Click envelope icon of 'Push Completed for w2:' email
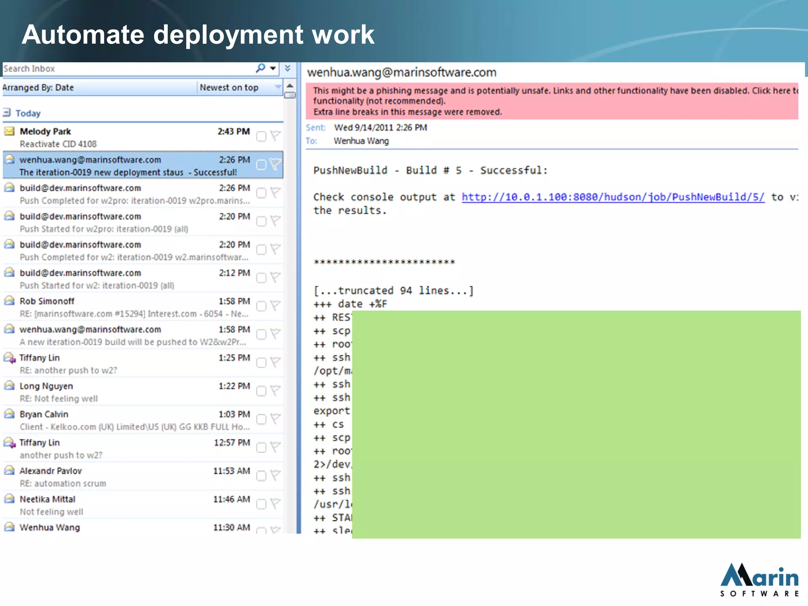 (x=9, y=244)
